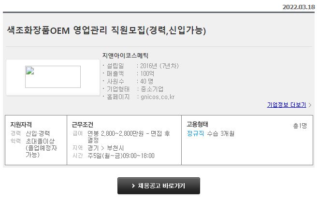Click the 설립일 value 2016년 (7년차)

(x=159, y=66)
